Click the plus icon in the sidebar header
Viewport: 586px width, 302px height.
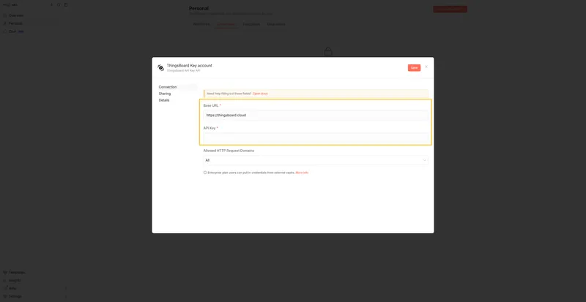51,5
